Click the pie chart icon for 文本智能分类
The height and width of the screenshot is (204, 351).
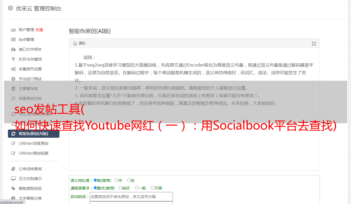[13, 198]
